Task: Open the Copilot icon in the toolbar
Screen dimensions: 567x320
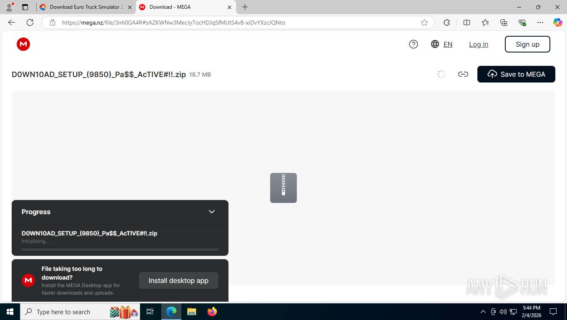Action: (x=557, y=22)
